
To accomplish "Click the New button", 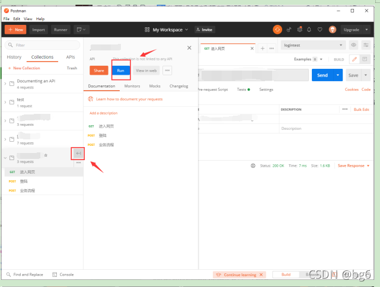I will 15,30.
